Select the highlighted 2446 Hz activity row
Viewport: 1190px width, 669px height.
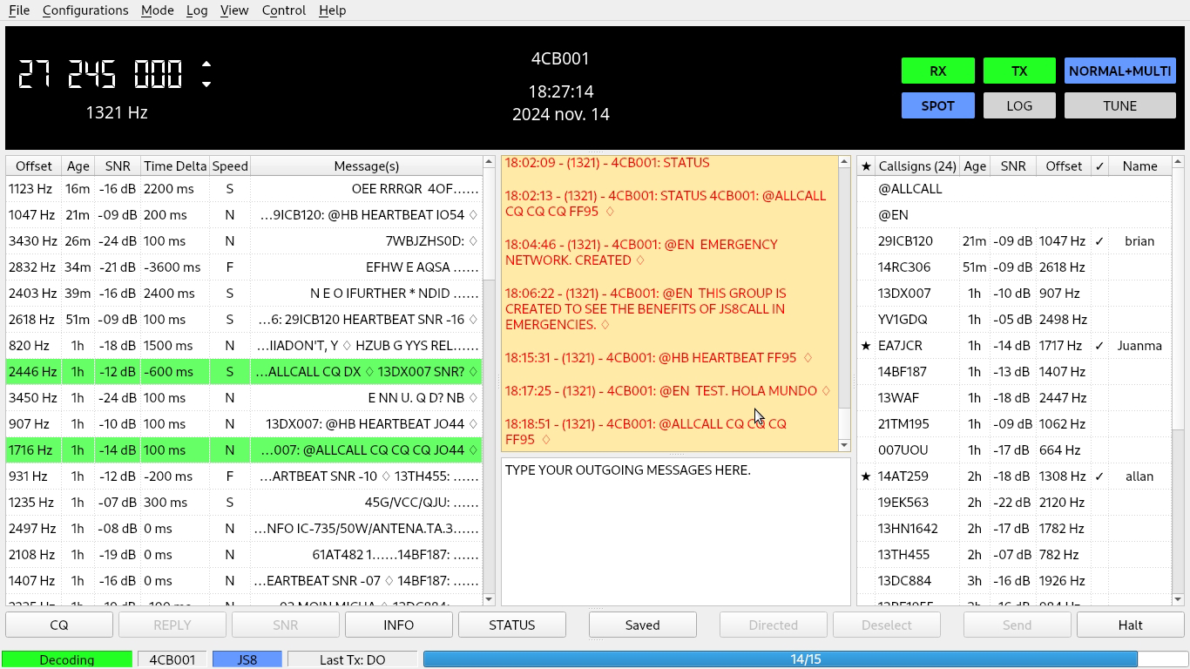tap(244, 372)
